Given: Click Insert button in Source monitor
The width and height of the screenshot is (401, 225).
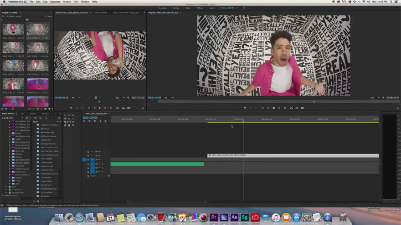Looking at the screenshot, I should [118, 108].
